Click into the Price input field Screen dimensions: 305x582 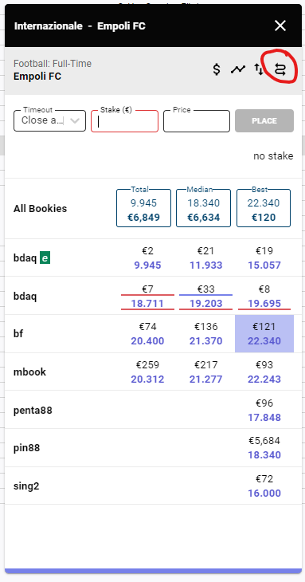click(197, 121)
